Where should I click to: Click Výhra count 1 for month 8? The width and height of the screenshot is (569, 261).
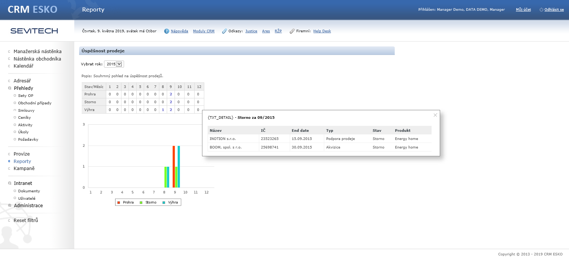tap(163, 110)
